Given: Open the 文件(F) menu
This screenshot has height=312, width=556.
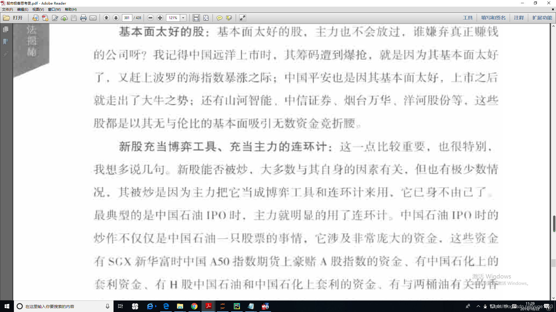Looking at the screenshot, I should click(x=8, y=10).
